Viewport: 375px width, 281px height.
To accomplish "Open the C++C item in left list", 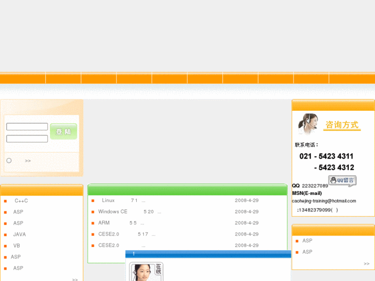I will pyautogui.click(x=21, y=201).
